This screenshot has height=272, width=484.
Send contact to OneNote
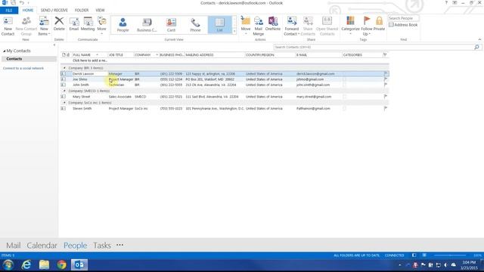tap(273, 24)
